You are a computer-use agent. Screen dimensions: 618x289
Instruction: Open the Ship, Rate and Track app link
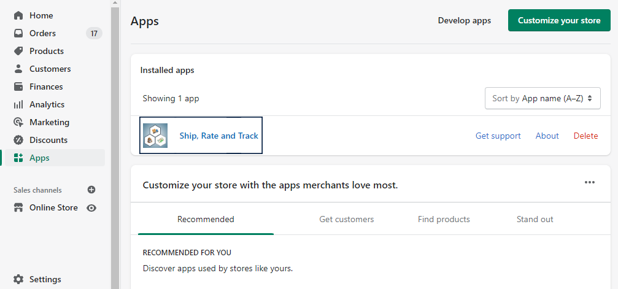[218, 136]
